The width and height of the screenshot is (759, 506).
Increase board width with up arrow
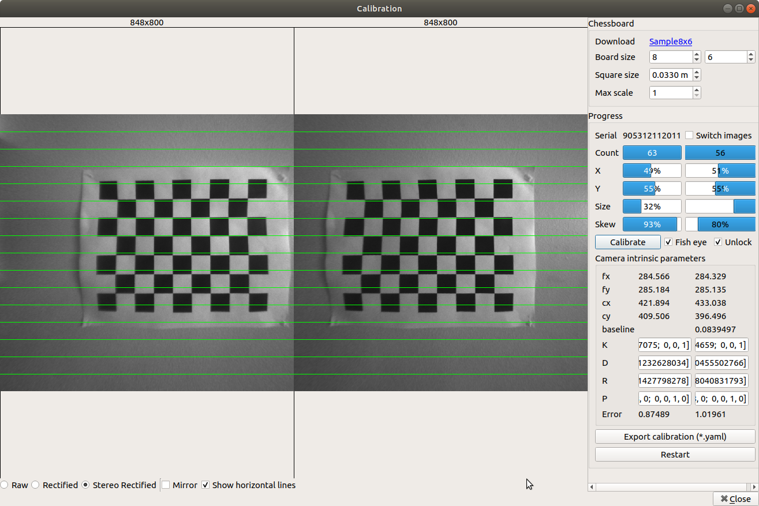pos(697,54)
